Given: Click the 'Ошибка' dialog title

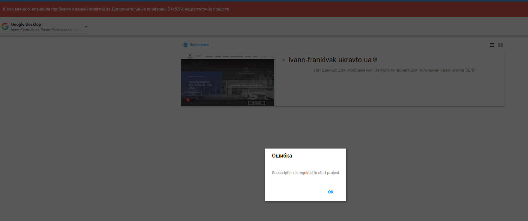Looking at the screenshot, I should [x=282, y=156].
